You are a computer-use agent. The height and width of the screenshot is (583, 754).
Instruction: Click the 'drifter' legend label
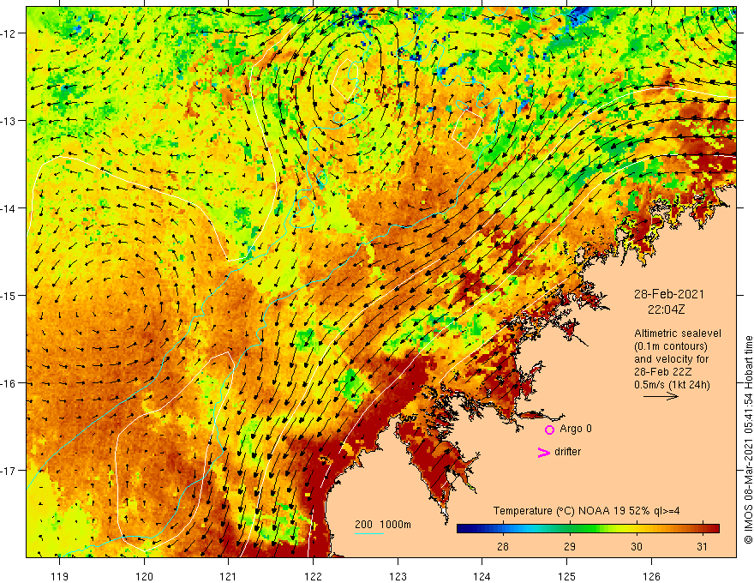point(567,452)
